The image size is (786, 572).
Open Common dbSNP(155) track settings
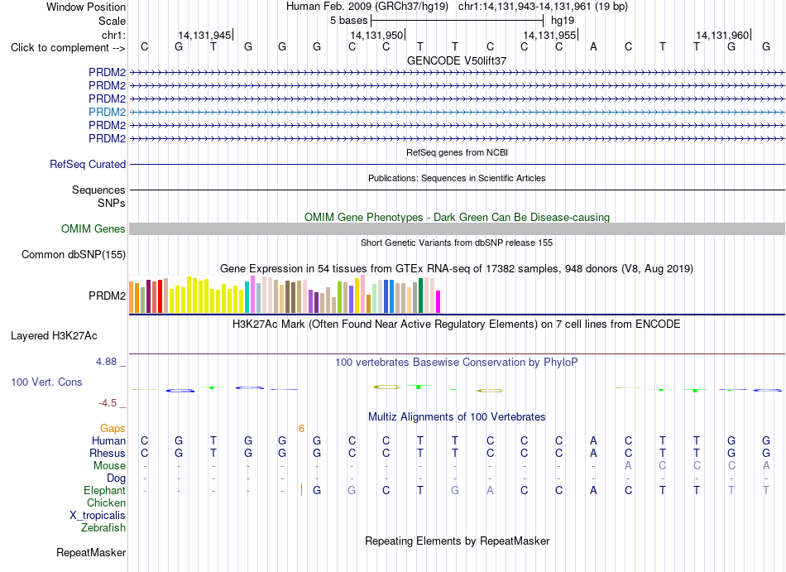(x=73, y=255)
